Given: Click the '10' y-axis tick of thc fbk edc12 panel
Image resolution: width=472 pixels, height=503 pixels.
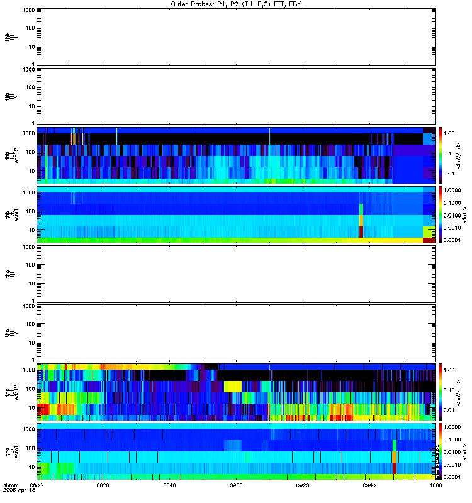Looking at the screenshot, I should [32, 407].
